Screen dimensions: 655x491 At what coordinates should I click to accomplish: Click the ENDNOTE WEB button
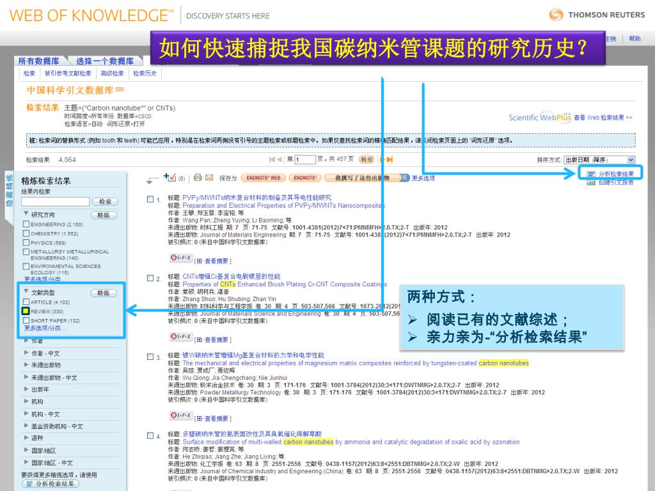(x=263, y=178)
